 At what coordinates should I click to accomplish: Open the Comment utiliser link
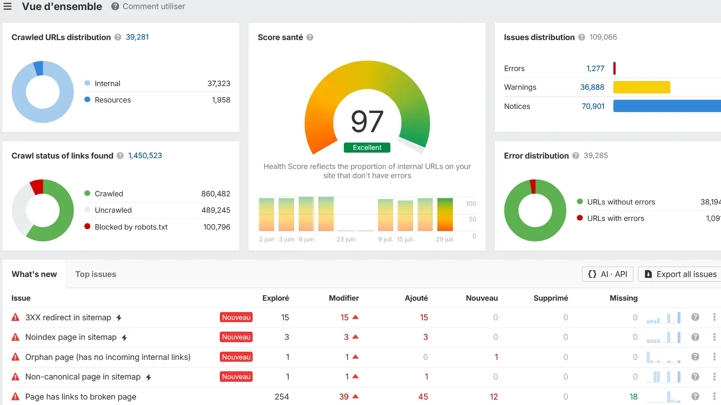(x=148, y=6)
